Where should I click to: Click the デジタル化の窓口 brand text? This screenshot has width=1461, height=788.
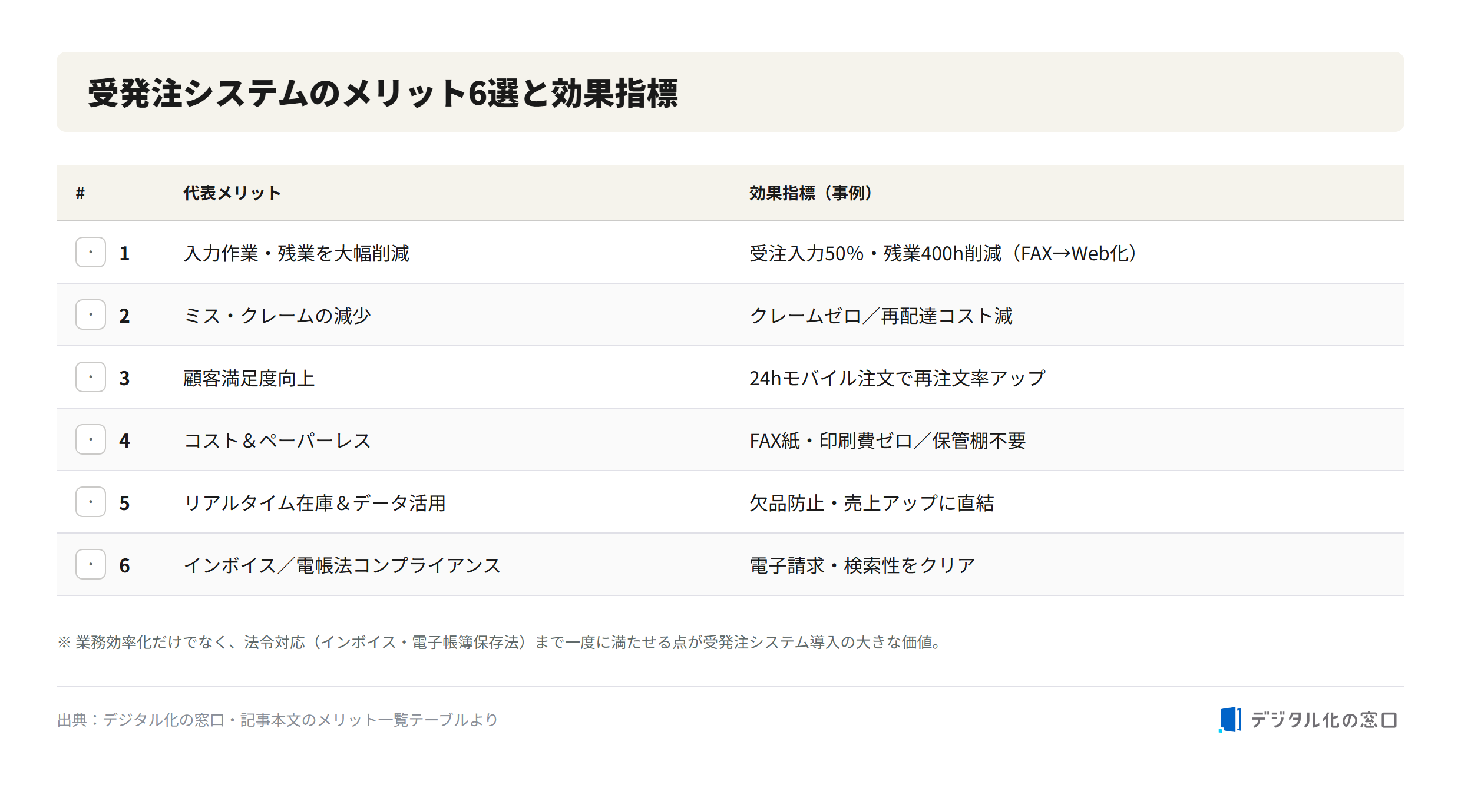[1324, 720]
